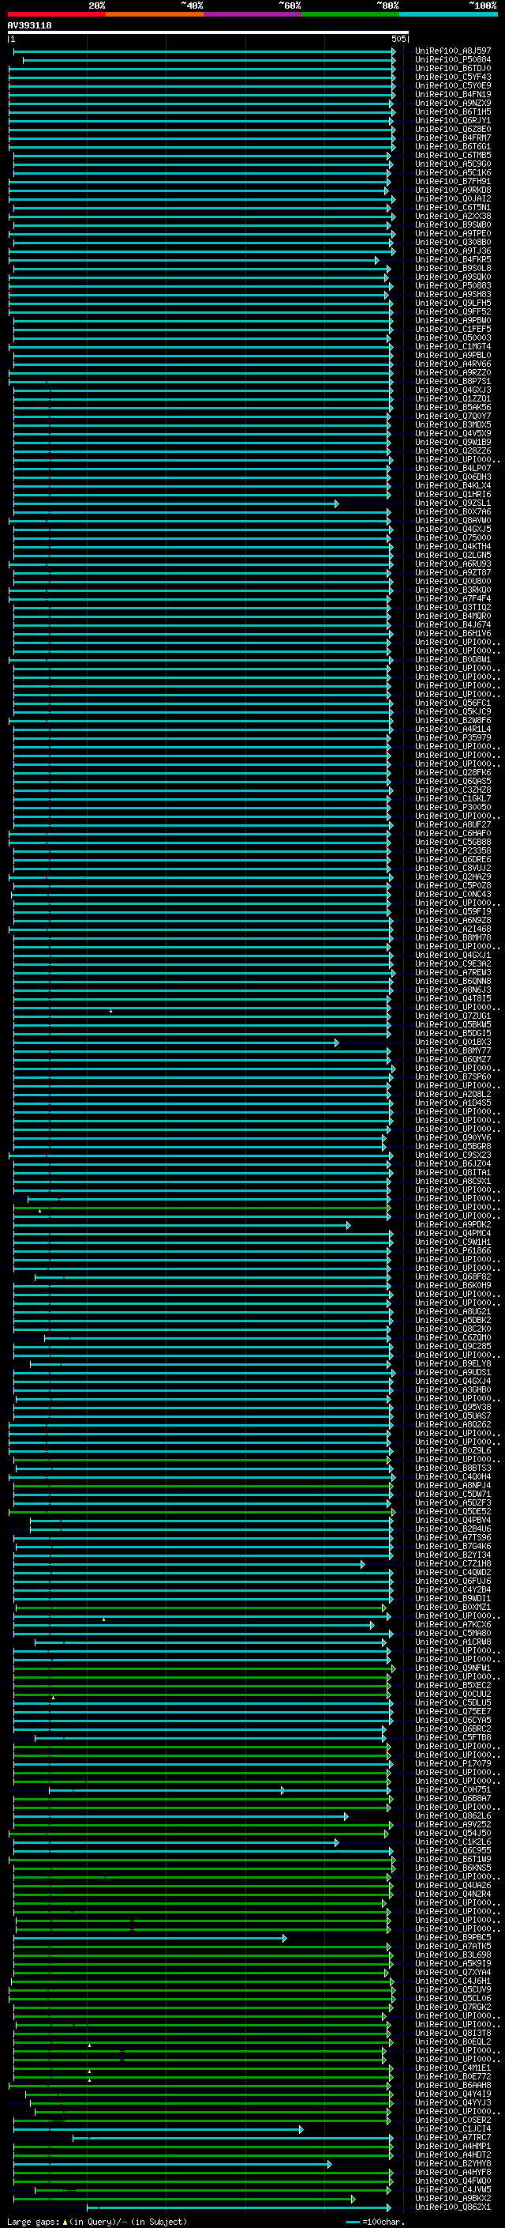This screenshot has width=505, height=2228.
Task: Click the green ~80% identity color segment
Action: pos(350,14)
